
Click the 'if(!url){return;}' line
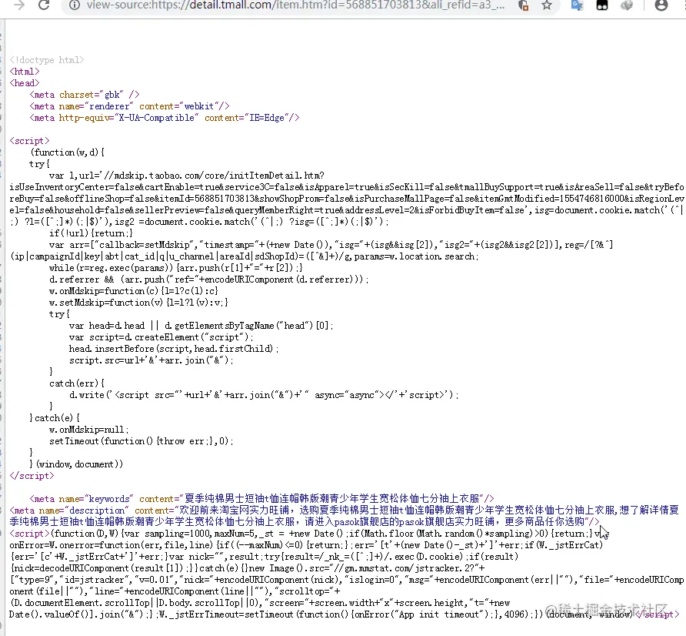pos(91,233)
